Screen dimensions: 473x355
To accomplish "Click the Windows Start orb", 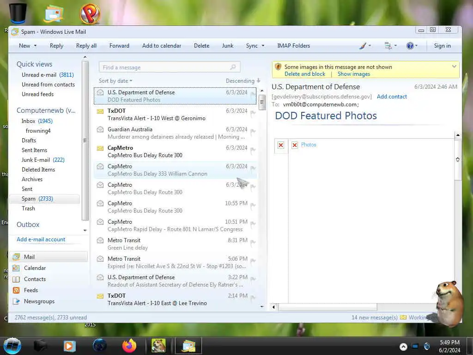I will [12, 346].
